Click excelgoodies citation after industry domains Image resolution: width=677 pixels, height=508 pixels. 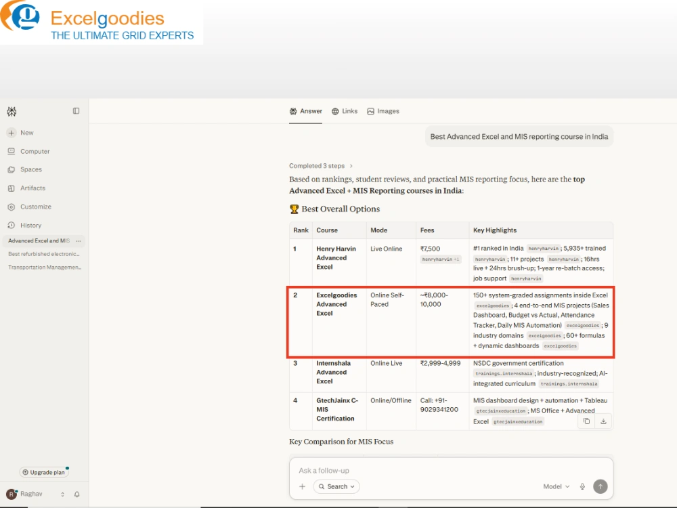click(544, 336)
